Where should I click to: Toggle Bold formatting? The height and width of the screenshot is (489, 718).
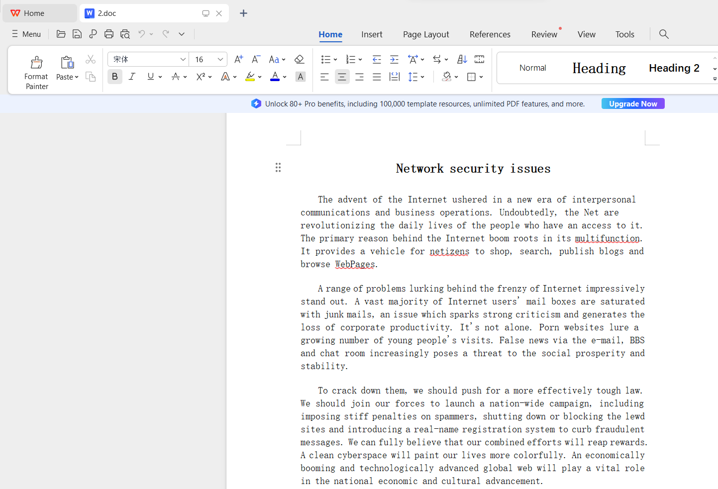click(x=115, y=77)
